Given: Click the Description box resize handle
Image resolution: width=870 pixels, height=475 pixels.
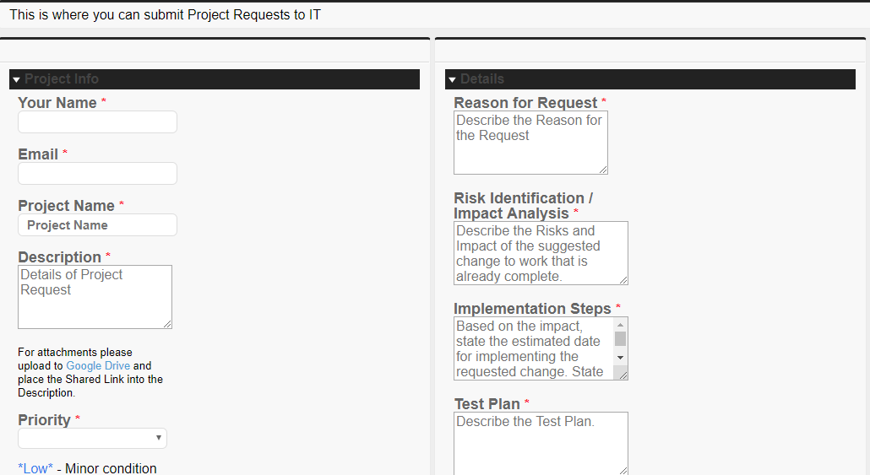Looking at the screenshot, I should tap(167, 324).
